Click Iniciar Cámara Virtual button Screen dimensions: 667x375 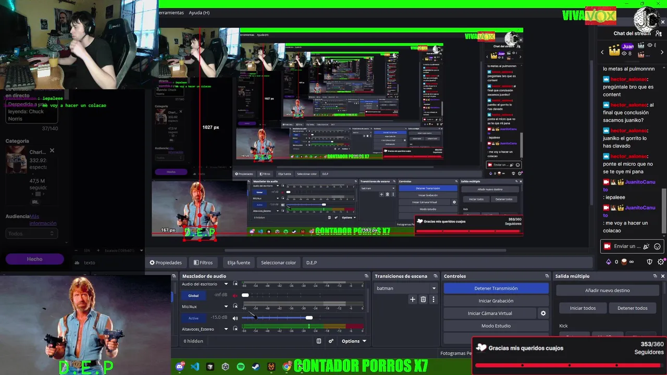point(490,313)
